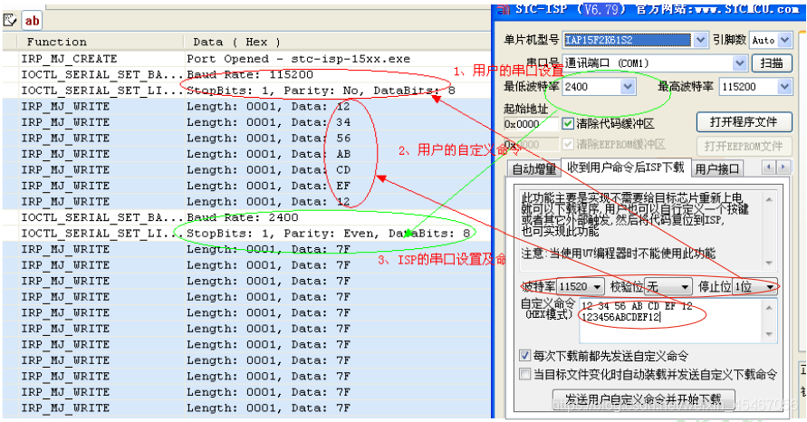Image resolution: width=807 pixels, height=422 pixels.
Task: Switch to the 自动增量 tab
Action: click(x=534, y=168)
